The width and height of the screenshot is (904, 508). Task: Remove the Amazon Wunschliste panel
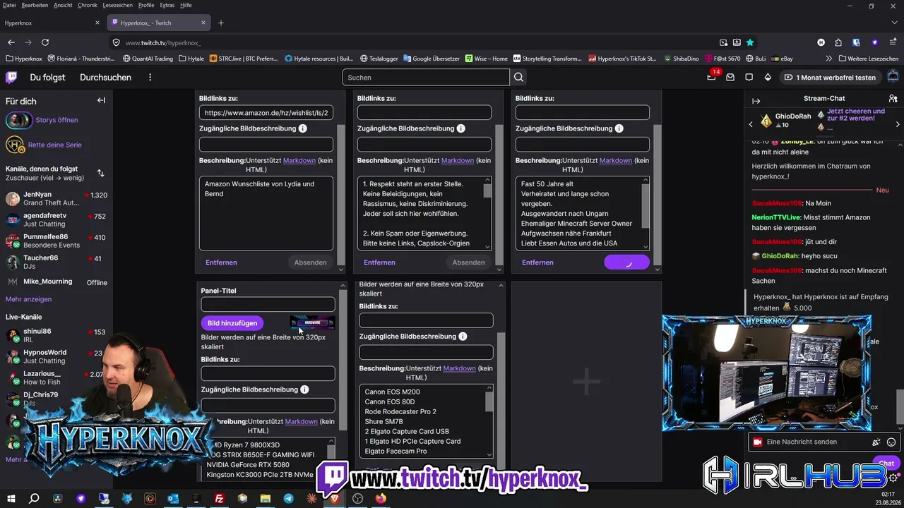coord(221,262)
